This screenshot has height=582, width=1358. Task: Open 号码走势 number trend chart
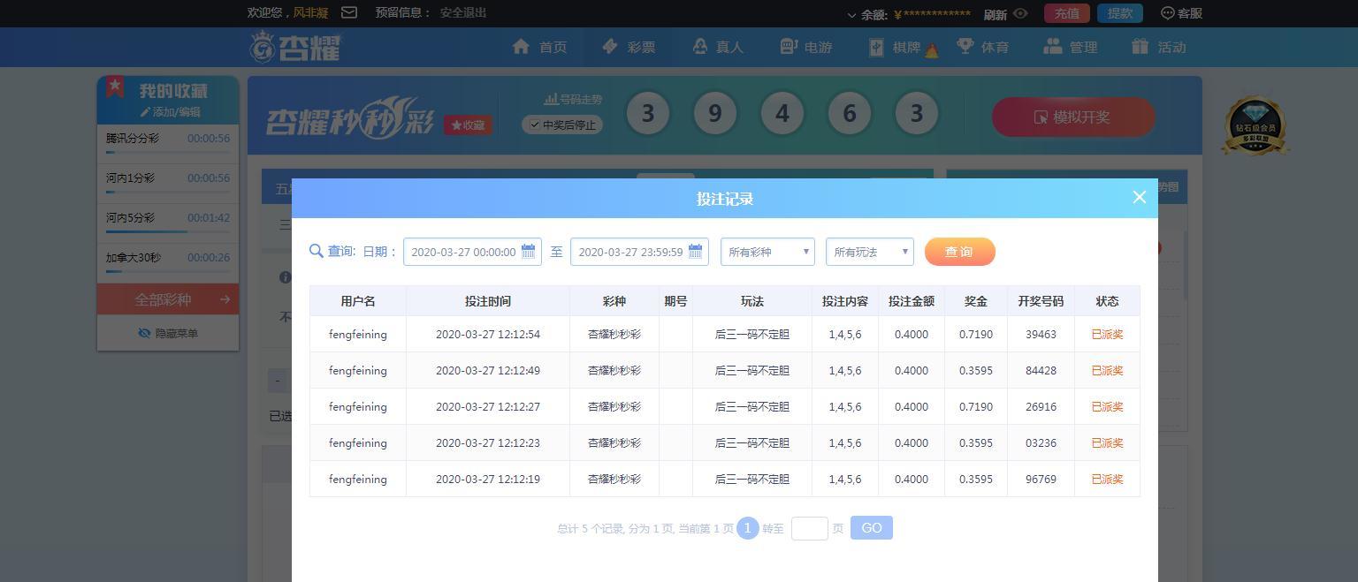click(x=573, y=100)
